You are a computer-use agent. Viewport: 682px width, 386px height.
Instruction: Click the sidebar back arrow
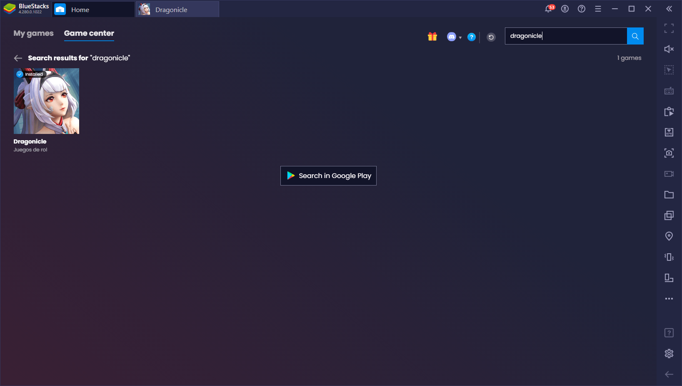[x=669, y=374]
